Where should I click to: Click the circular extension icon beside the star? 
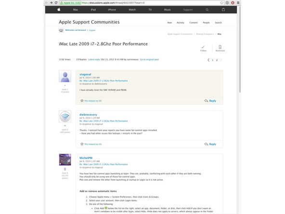click(x=227, y=3)
